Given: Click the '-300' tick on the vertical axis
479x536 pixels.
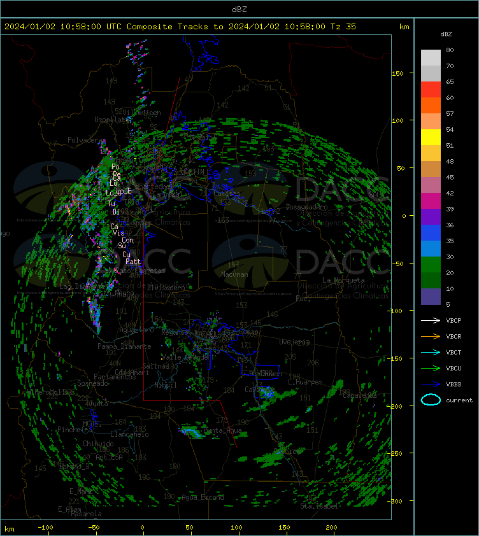Looking at the screenshot, I should (396, 501).
